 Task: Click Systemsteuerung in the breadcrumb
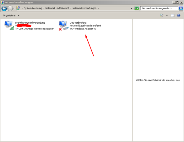tap(33, 8)
